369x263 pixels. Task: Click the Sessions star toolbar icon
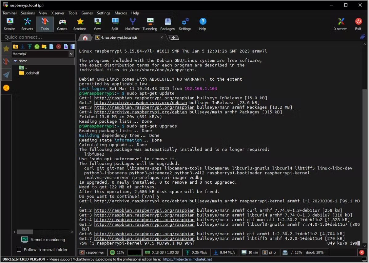tap(80, 24)
